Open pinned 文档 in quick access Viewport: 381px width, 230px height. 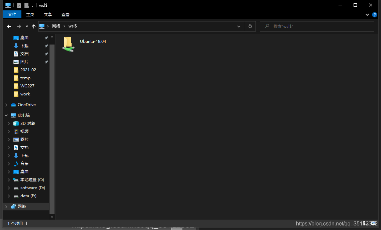pyautogui.click(x=24, y=54)
